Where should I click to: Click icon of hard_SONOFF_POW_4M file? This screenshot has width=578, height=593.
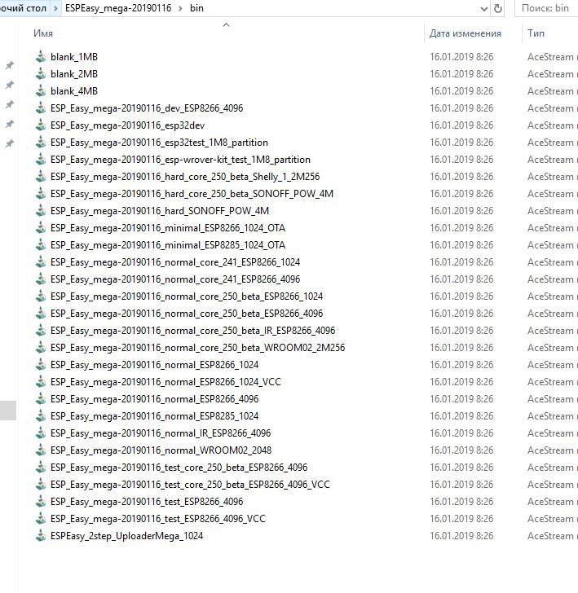(x=41, y=211)
